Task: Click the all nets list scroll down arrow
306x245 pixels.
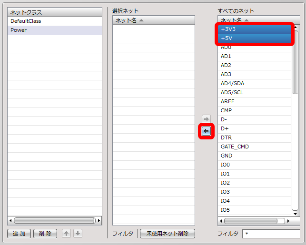Action: click(x=295, y=214)
